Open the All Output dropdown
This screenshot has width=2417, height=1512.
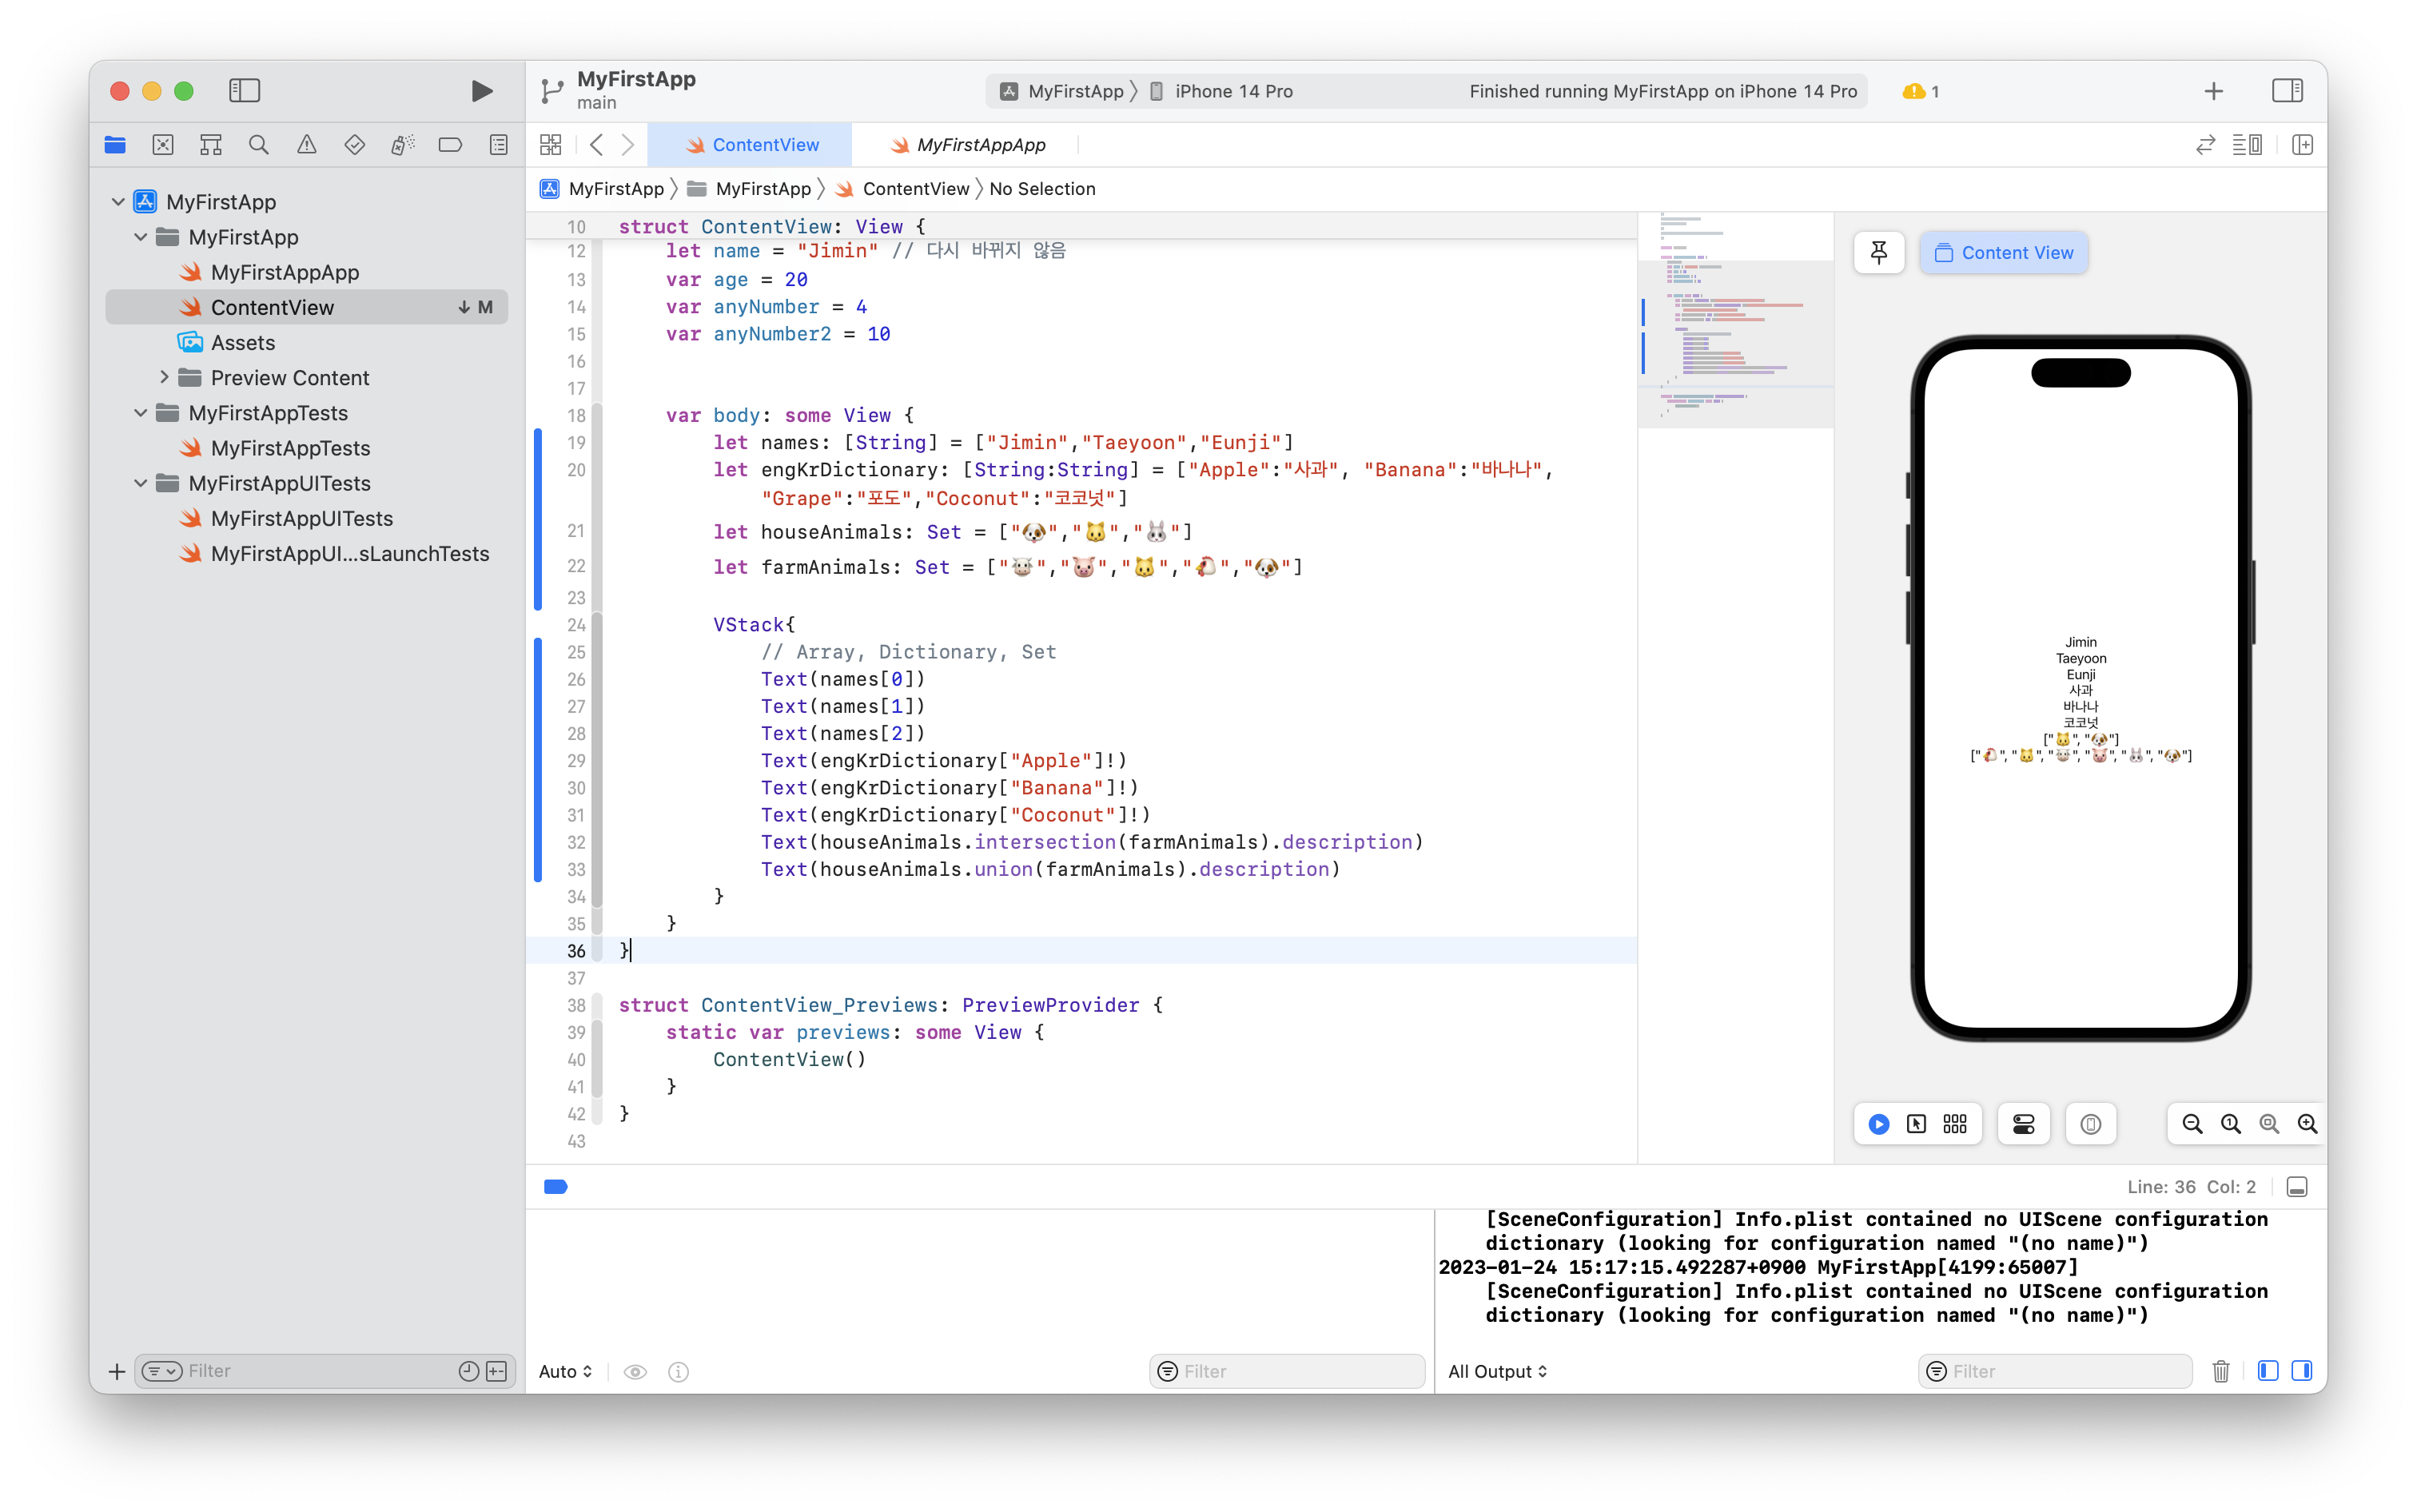[1497, 1371]
